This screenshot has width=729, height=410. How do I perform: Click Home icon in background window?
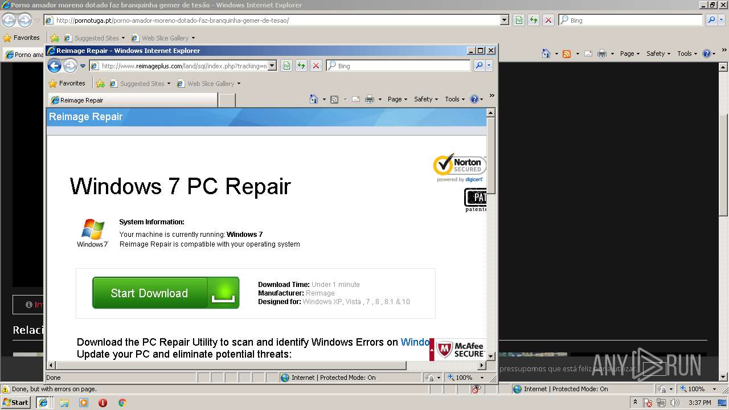(546, 54)
